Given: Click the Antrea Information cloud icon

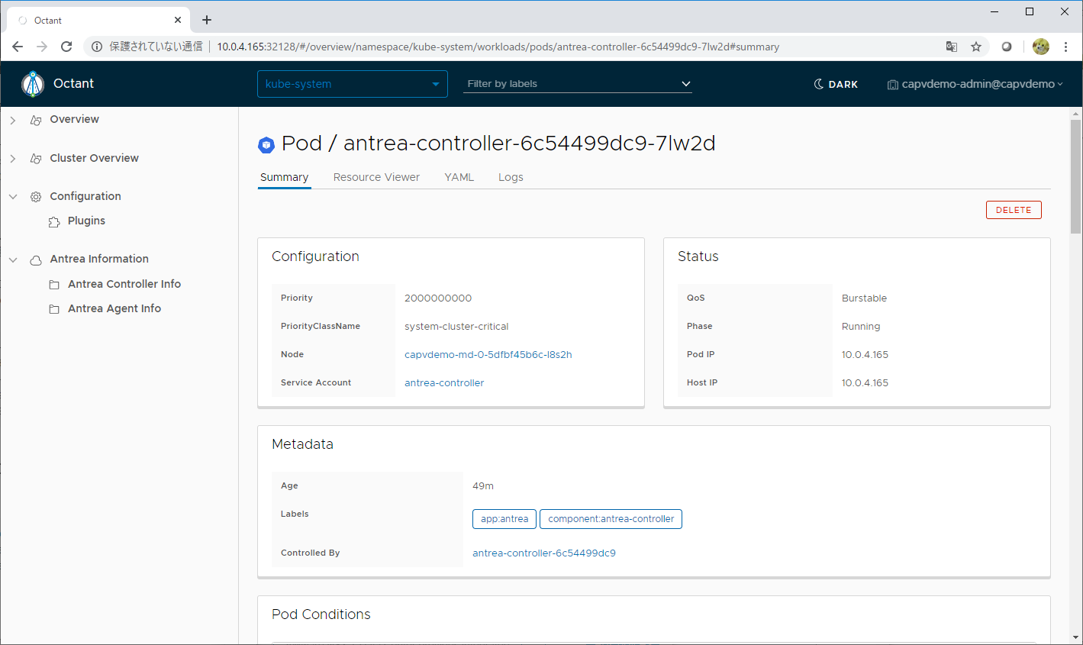Looking at the screenshot, I should coord(36,260).
